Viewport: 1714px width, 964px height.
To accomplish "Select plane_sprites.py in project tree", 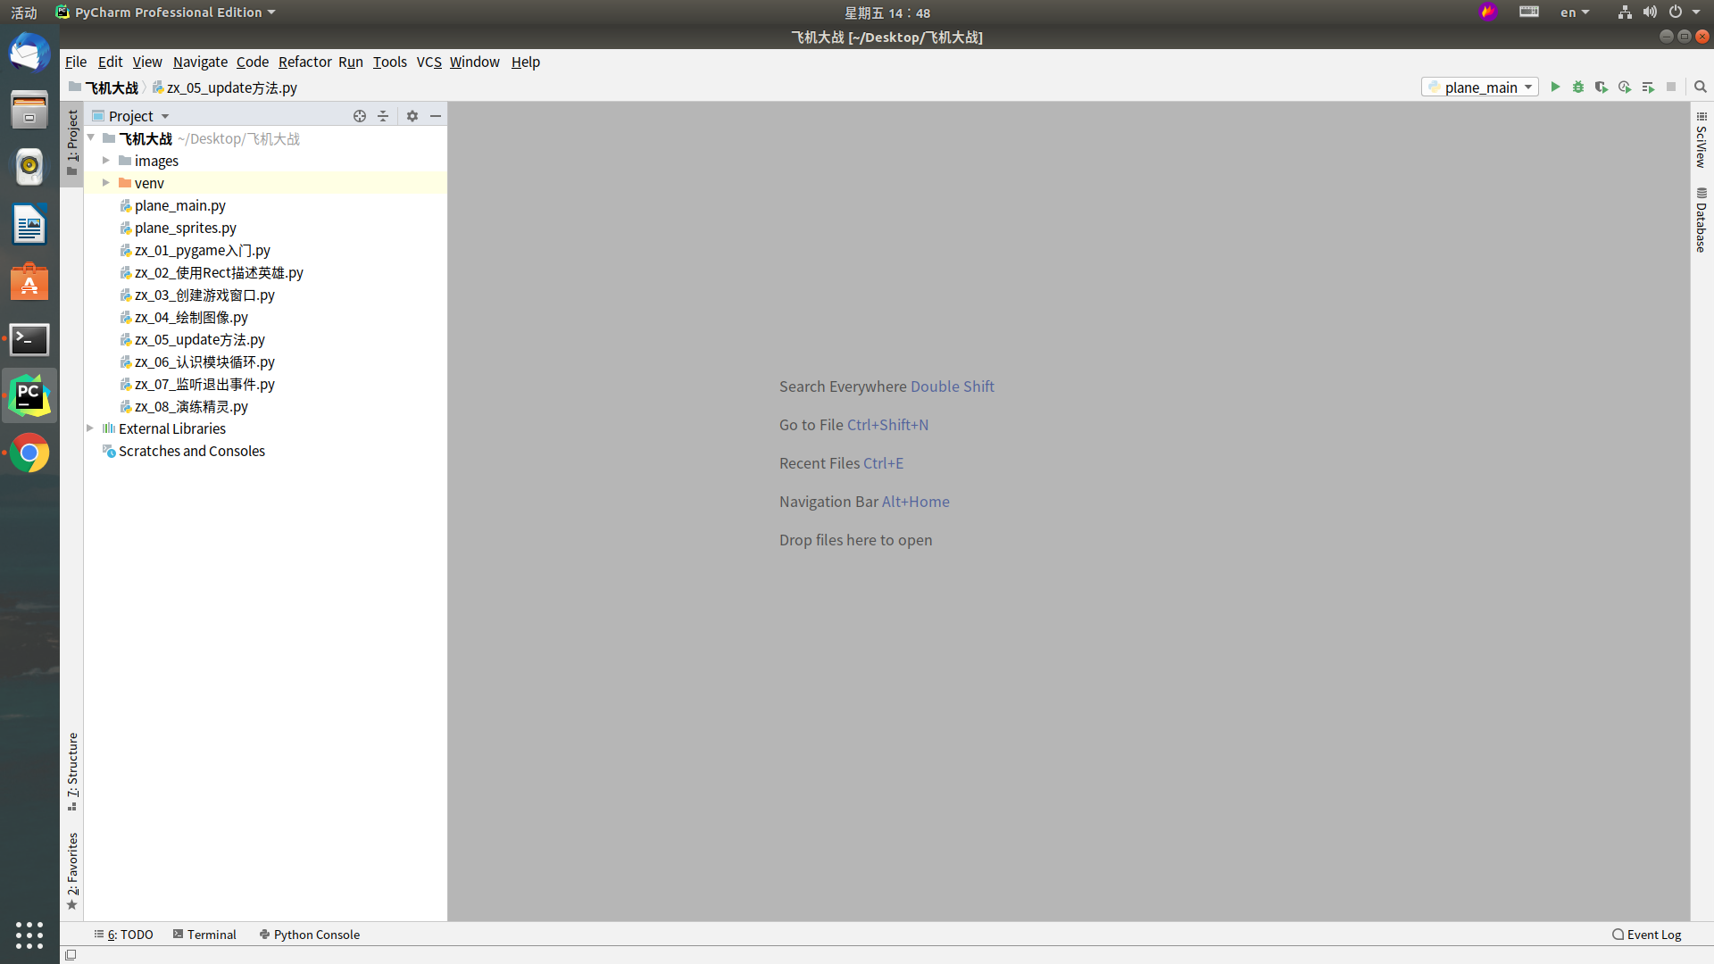I will 185,228.
